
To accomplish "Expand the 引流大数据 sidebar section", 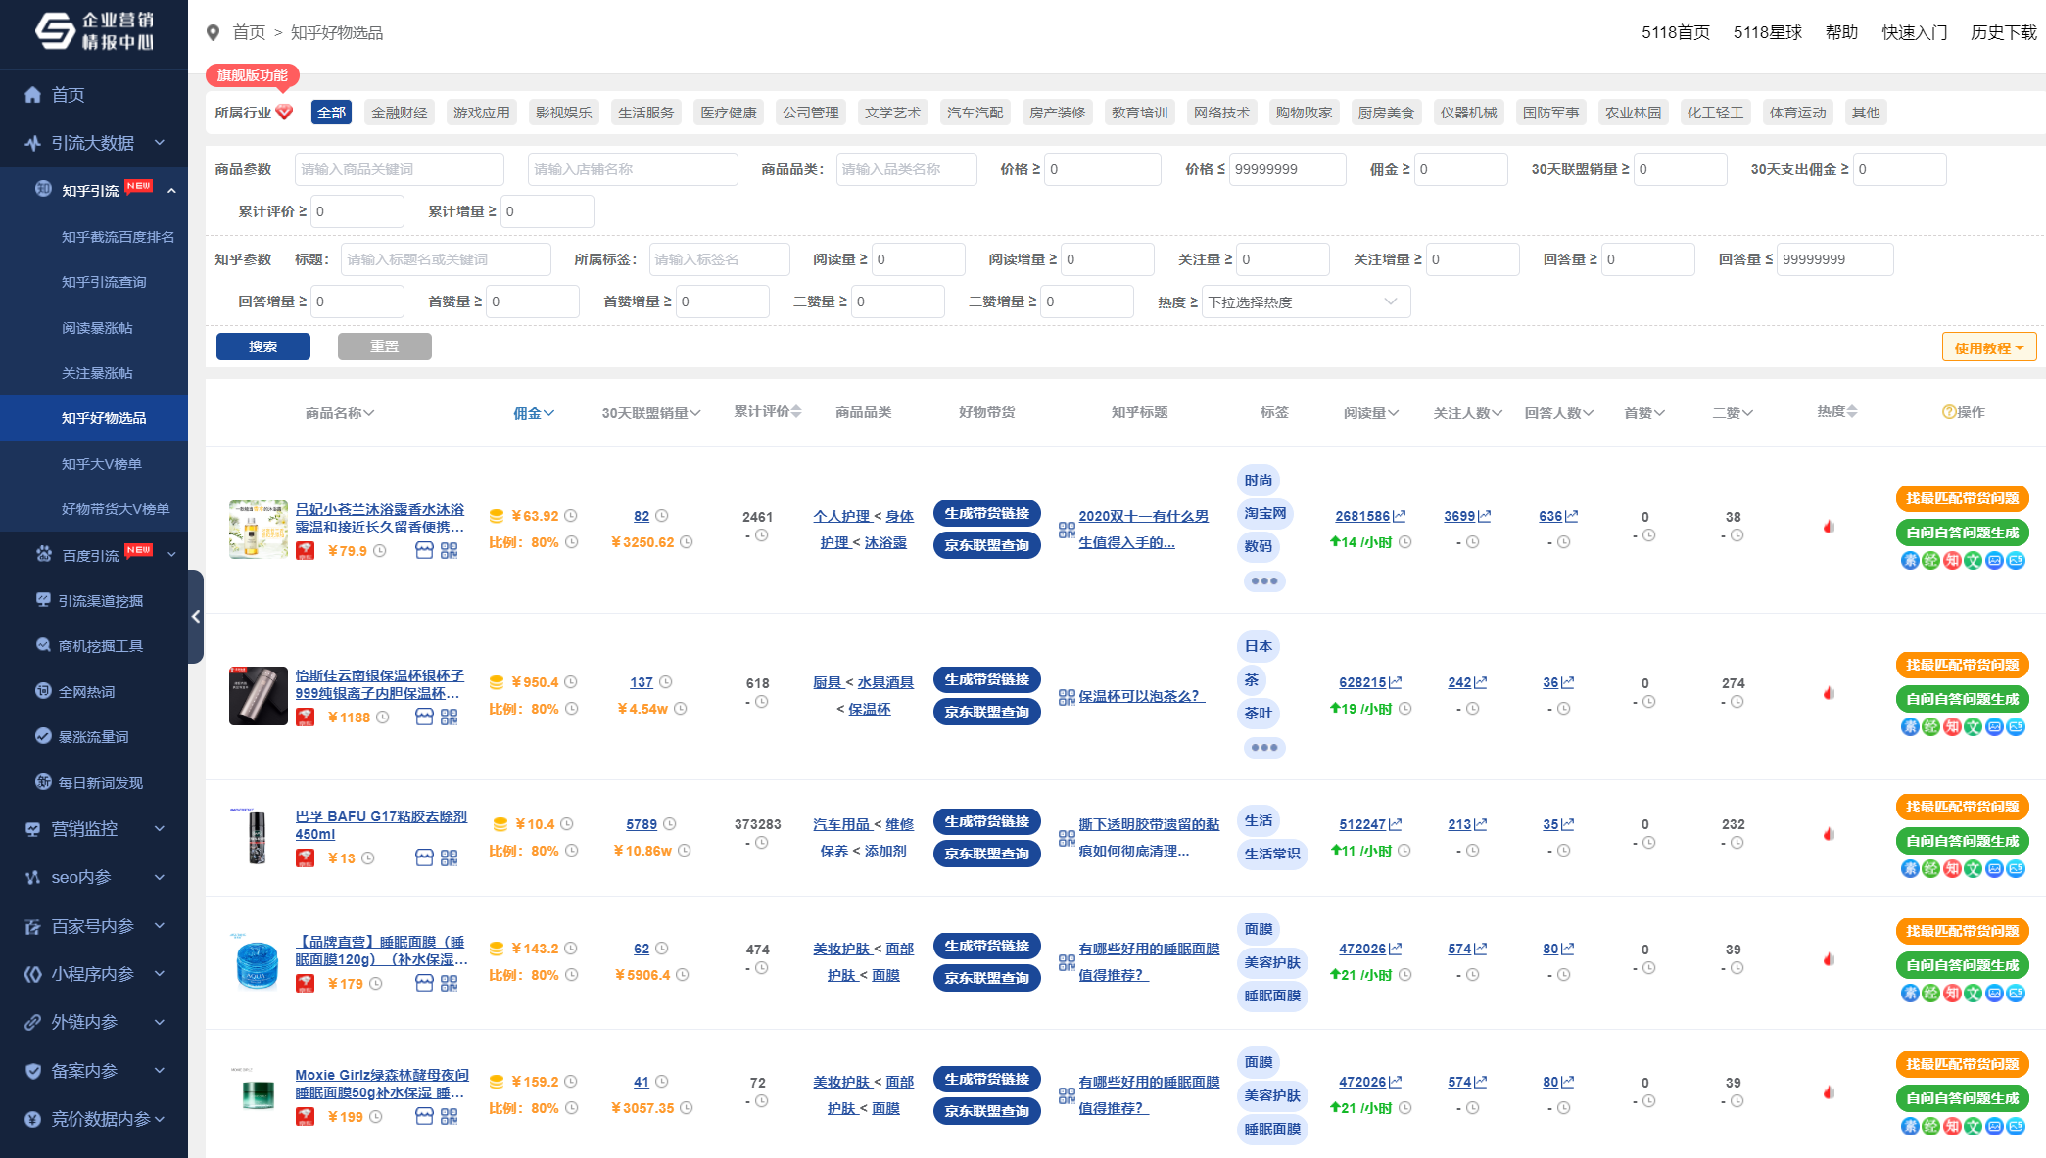I will (94, 143).
